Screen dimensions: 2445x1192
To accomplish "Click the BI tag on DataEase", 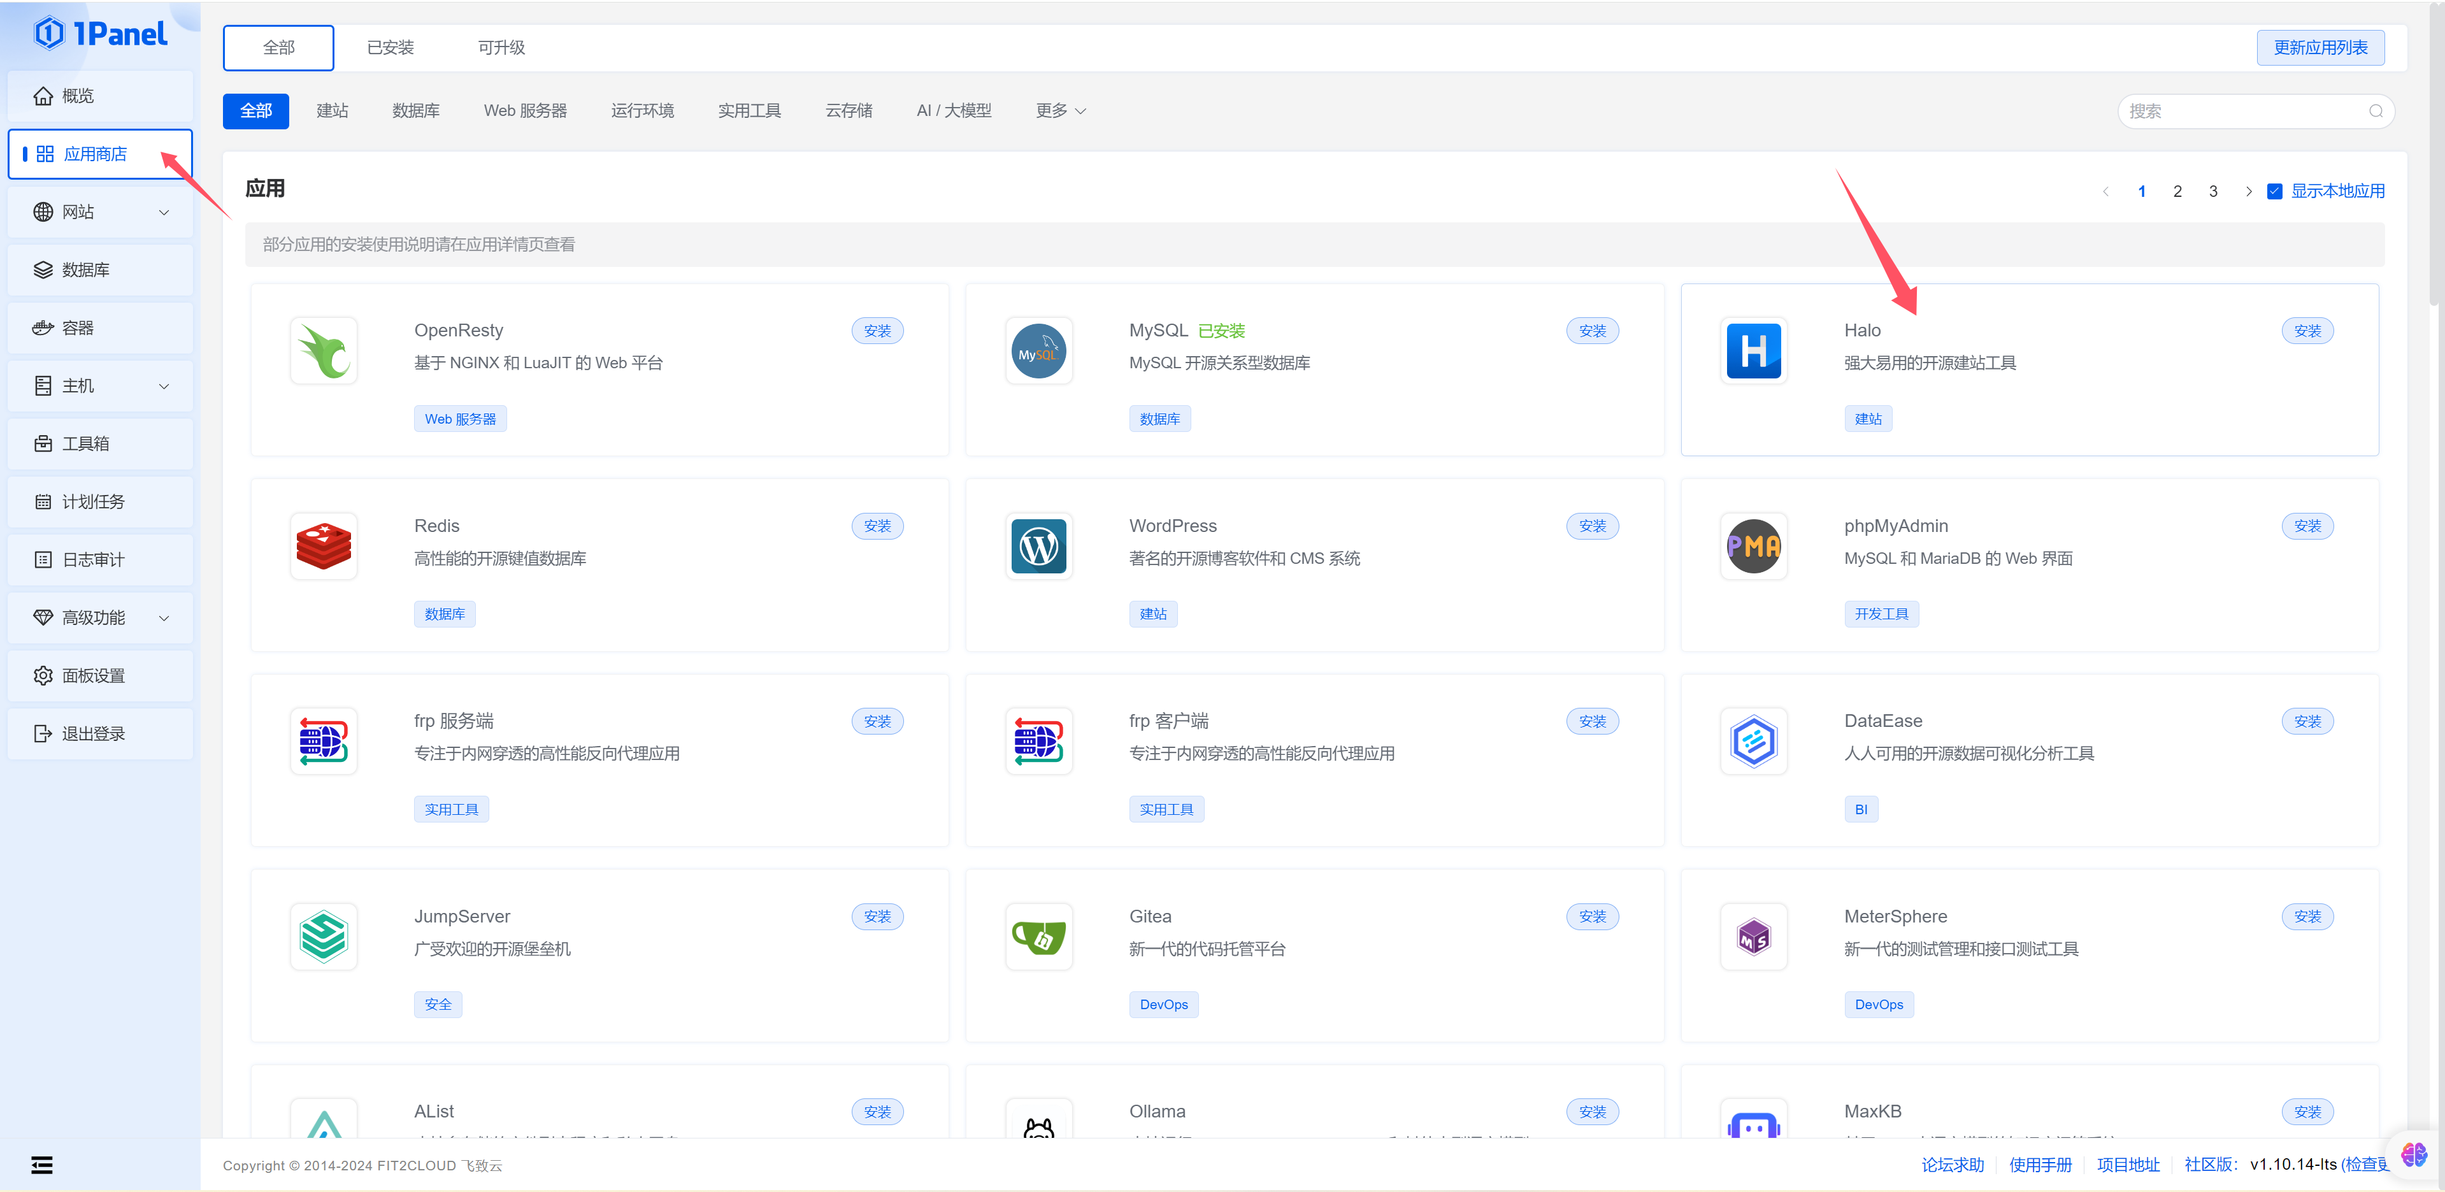I will point(1860,810).
